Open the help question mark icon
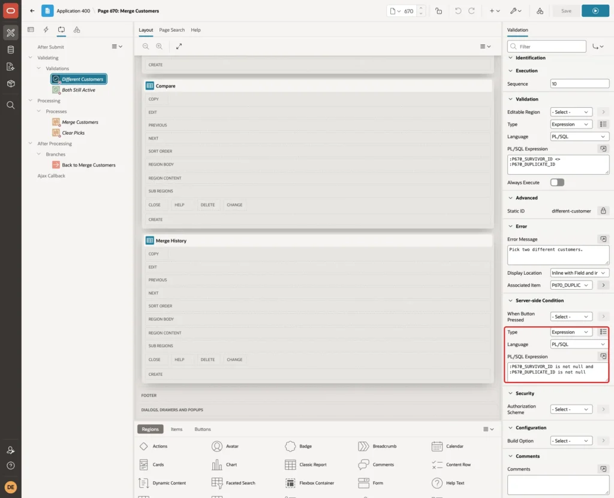Viewport: 614px width, 498px height. (11, 466)
